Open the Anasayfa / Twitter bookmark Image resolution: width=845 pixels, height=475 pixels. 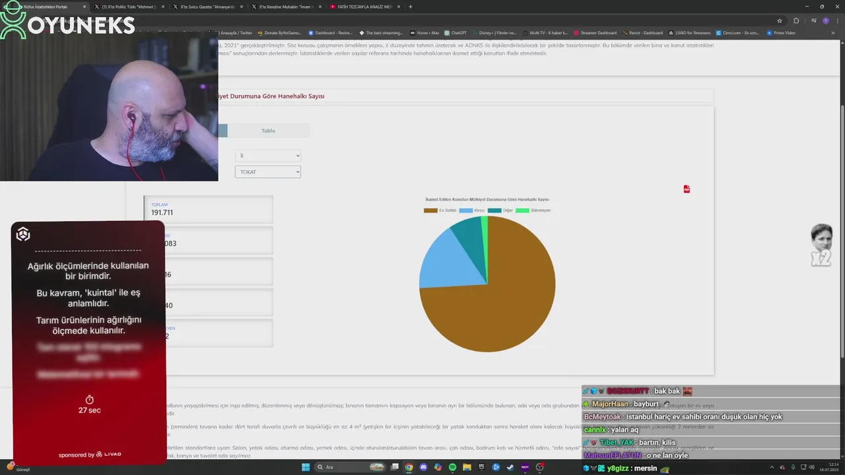[230, 32]
